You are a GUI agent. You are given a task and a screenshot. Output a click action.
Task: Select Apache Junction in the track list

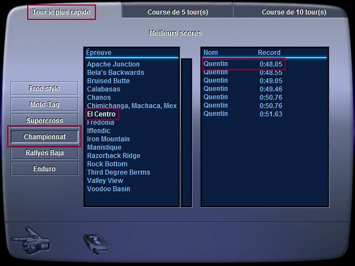click(x=113, y=64)
